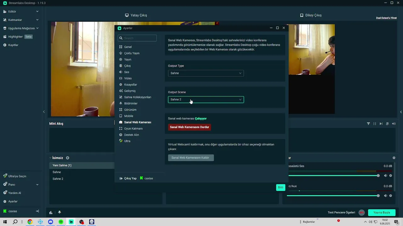Click the logout arrow next to caxias

tap(37, 211)
